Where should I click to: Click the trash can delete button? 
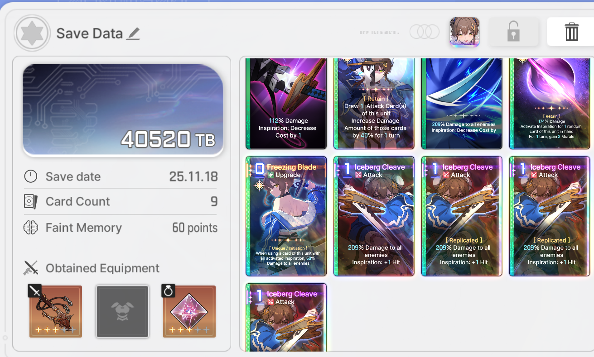pos(571,32)
